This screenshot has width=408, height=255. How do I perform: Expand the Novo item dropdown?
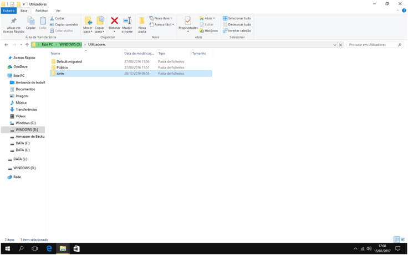point(161,18)
